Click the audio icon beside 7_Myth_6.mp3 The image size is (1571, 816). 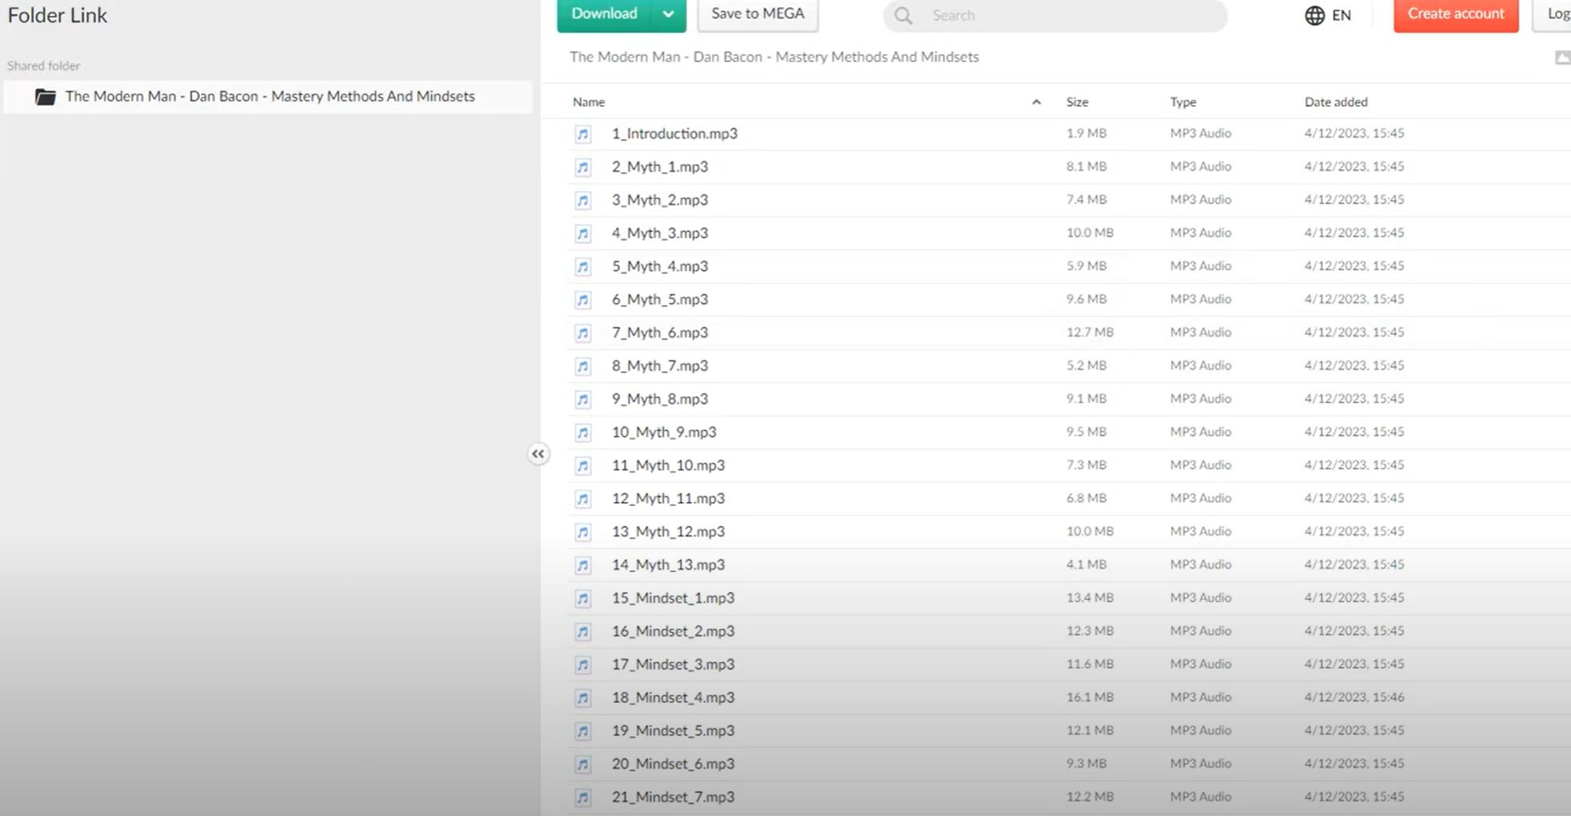click(583, 333)
